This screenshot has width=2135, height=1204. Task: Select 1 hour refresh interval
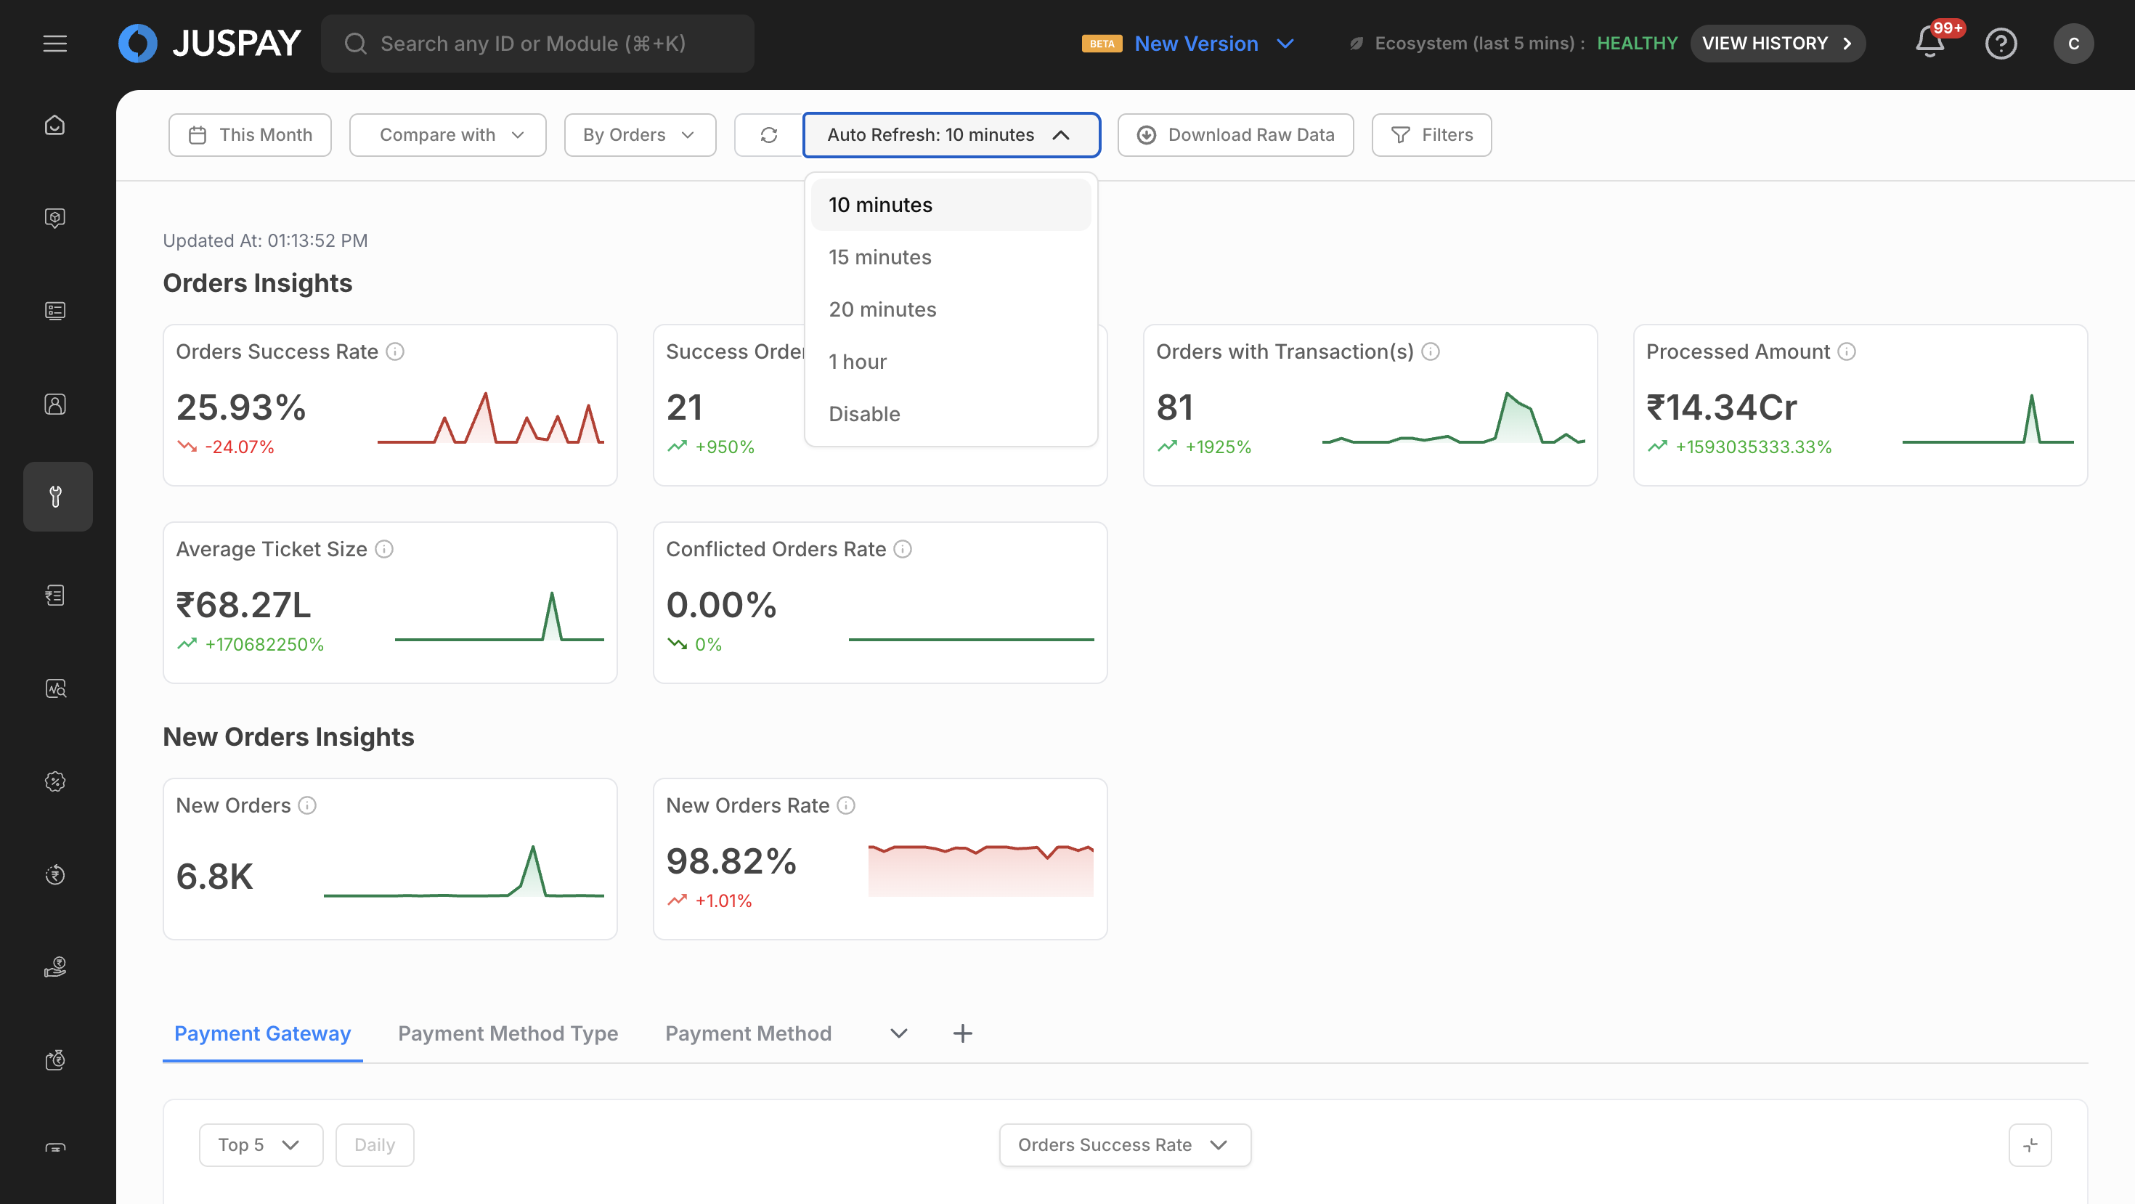pos(858,362)
